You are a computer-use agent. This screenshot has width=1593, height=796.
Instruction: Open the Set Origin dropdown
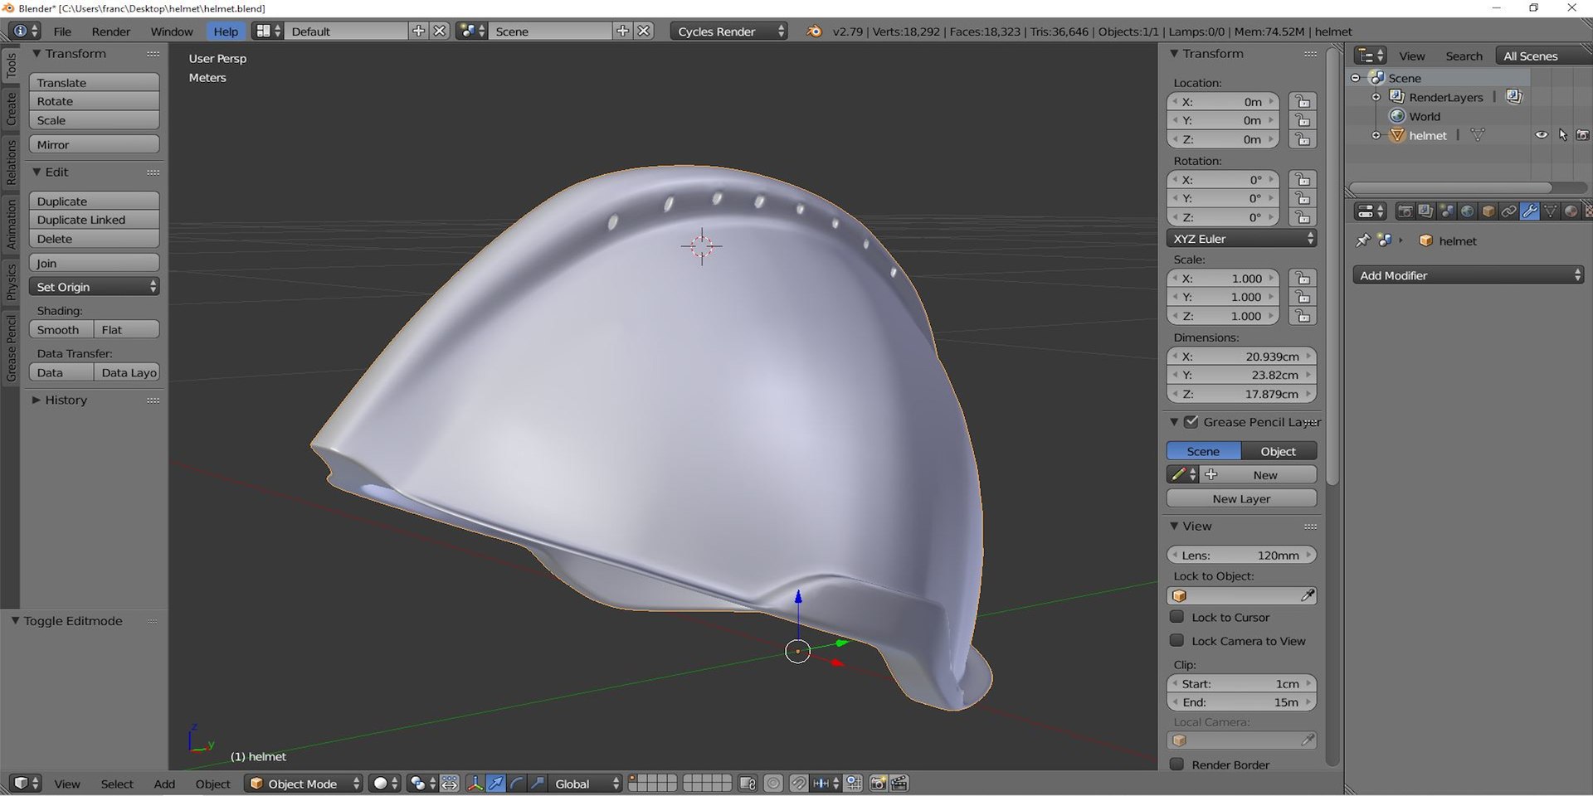tap(94, 287)
